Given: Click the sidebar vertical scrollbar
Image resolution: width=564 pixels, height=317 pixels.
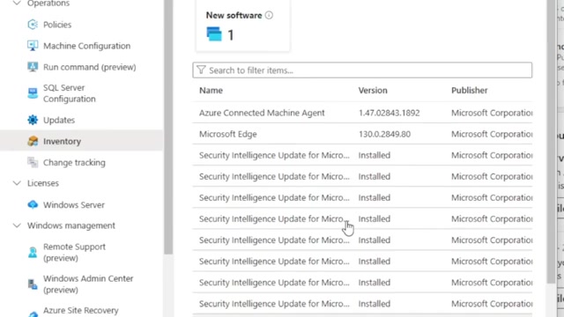Looking at the screenshot, I should tap(168, 126).
